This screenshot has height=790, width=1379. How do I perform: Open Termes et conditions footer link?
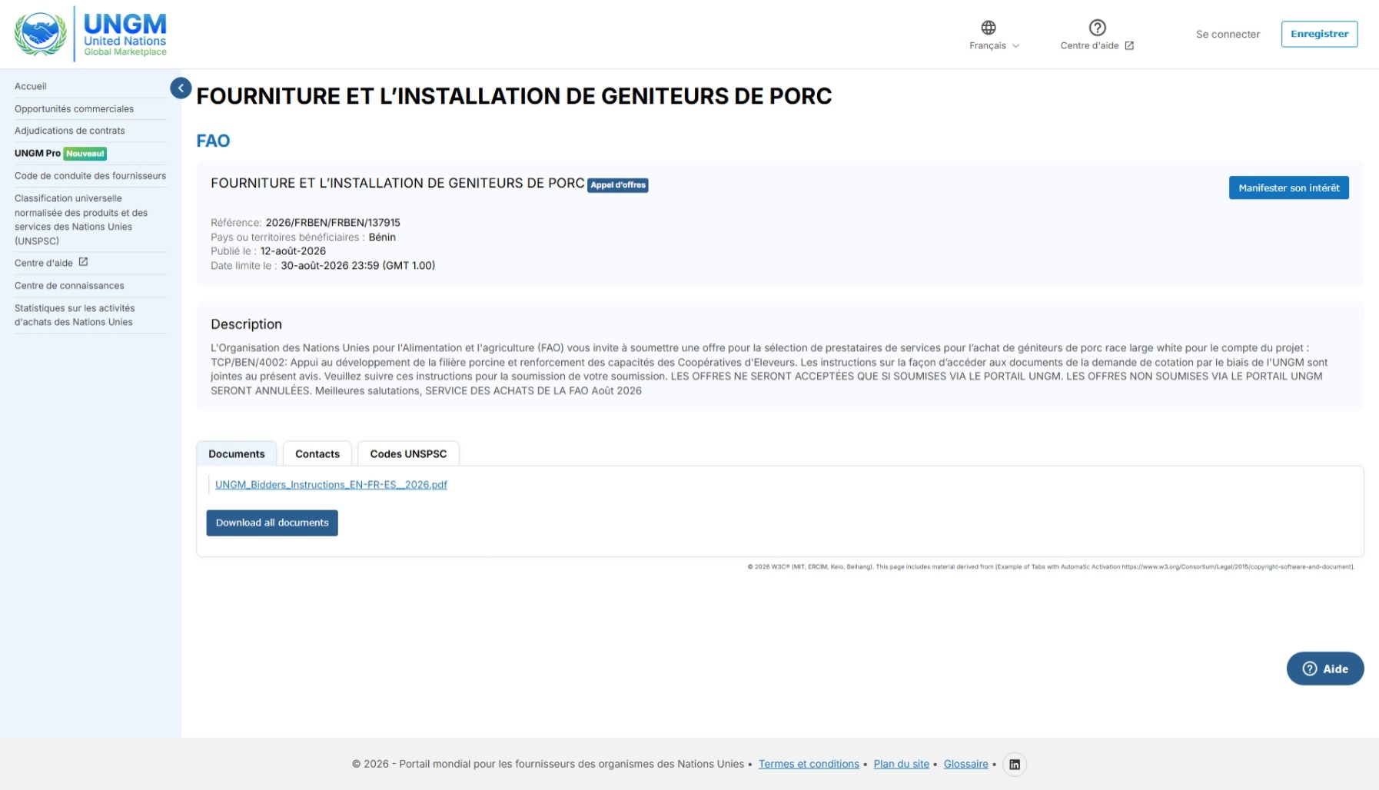click(x=809, y=765)
